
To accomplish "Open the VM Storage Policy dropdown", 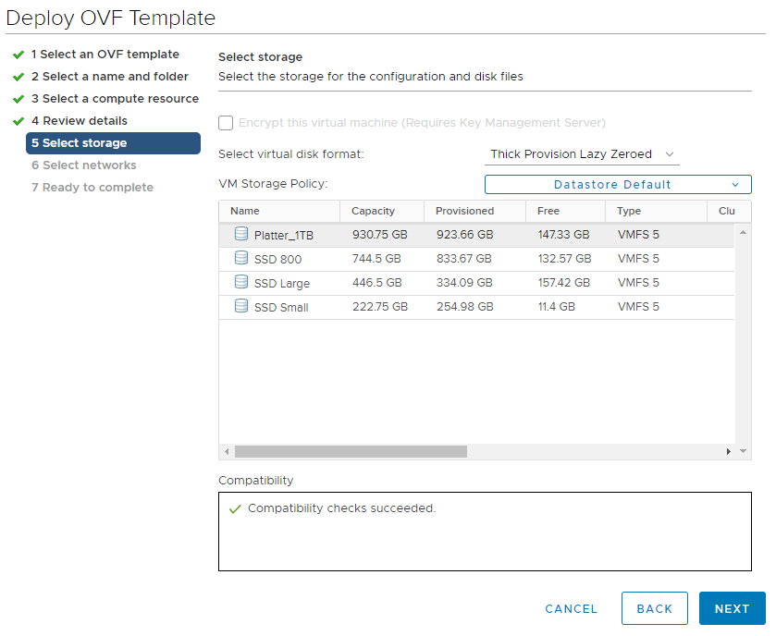I will tap(618, 185).
